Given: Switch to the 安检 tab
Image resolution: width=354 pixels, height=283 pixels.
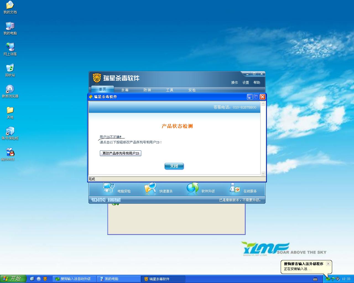Looking at the screenshot, I should click(192, 90).
